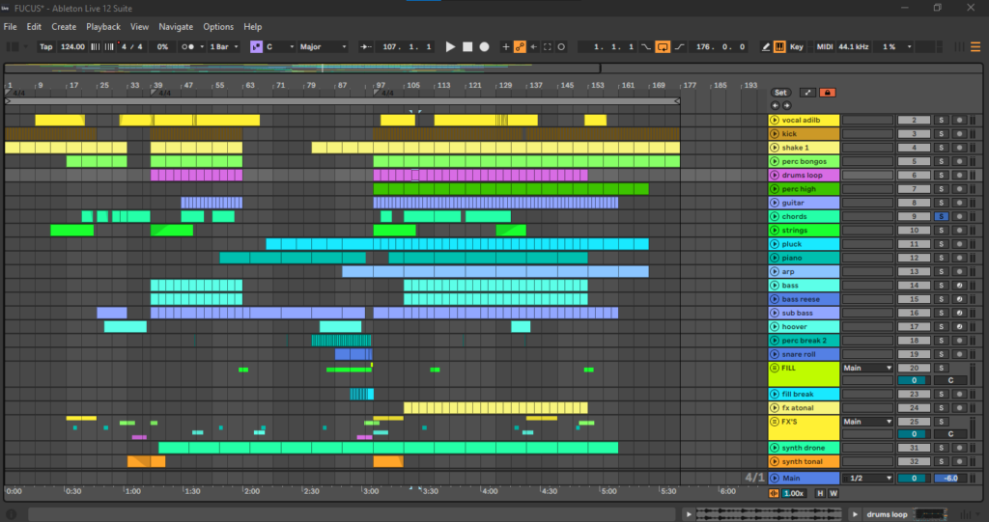Expand the FILL group track
This screenshot has width=989, height=522.
click(777, 369)
